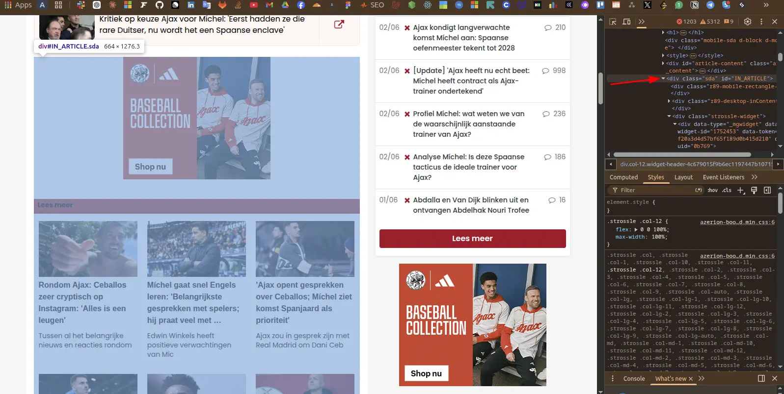Open the Telegram bookmark
Image resolution: width=784 pixels, height=394 pixels.
click(710, 5)
